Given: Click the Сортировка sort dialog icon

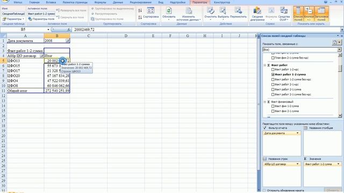Looking at the screenshot, I should [150, 13].
